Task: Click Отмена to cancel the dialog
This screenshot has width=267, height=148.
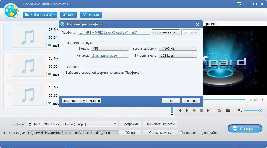Action: tap(191, 101)
